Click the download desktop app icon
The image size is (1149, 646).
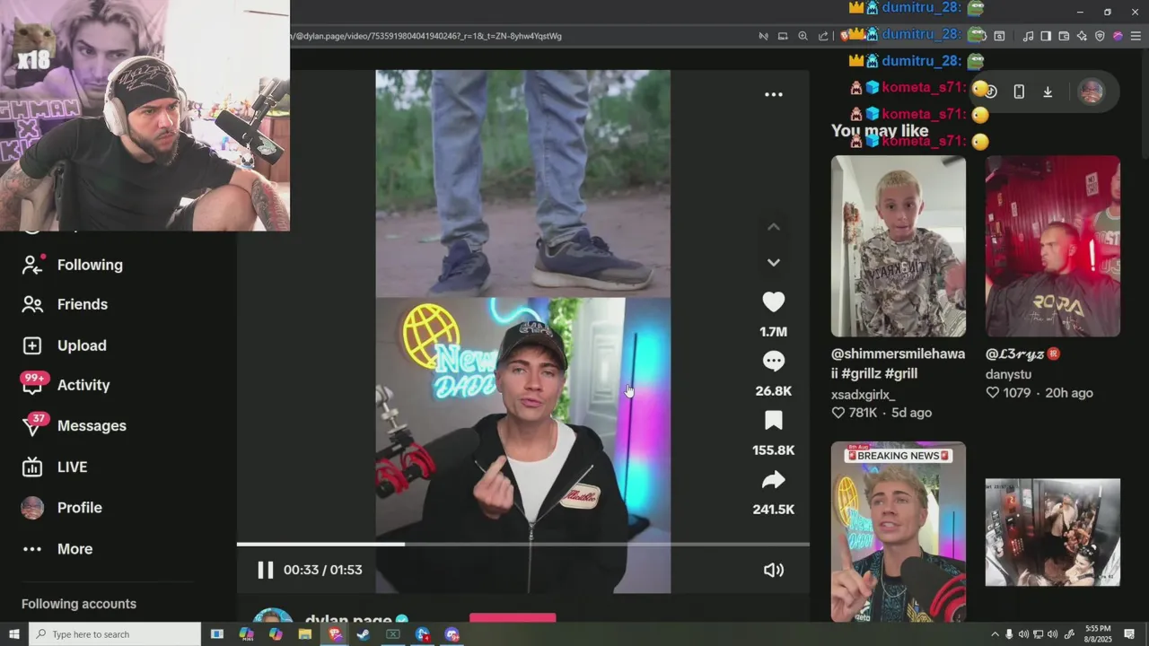point(1047,92)
